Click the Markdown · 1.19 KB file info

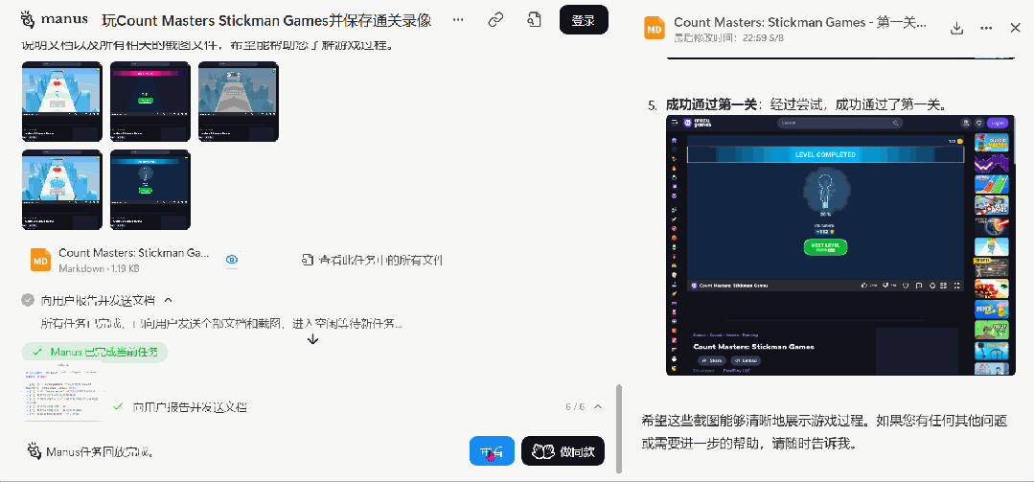coord(99,268)
